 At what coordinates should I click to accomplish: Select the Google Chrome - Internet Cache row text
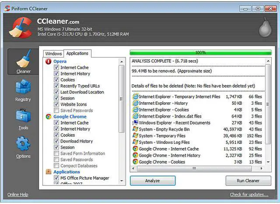tap(169, 149)
